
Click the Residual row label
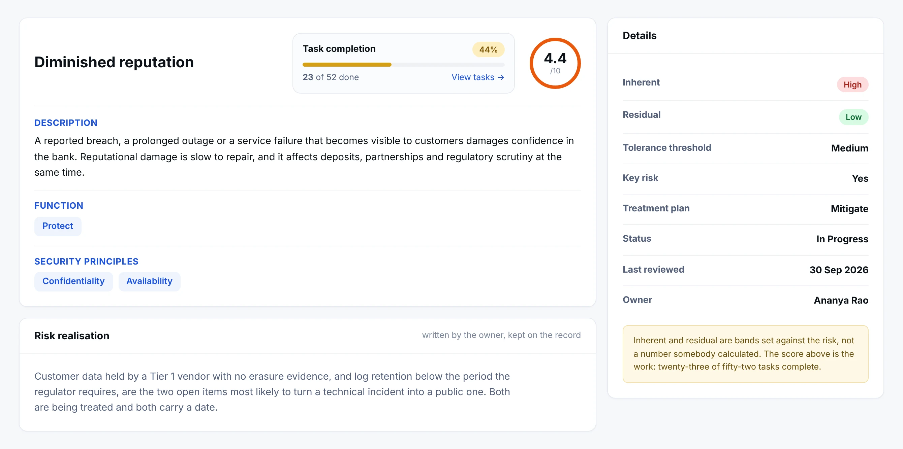pyautogui.click(x=641, y=114)
